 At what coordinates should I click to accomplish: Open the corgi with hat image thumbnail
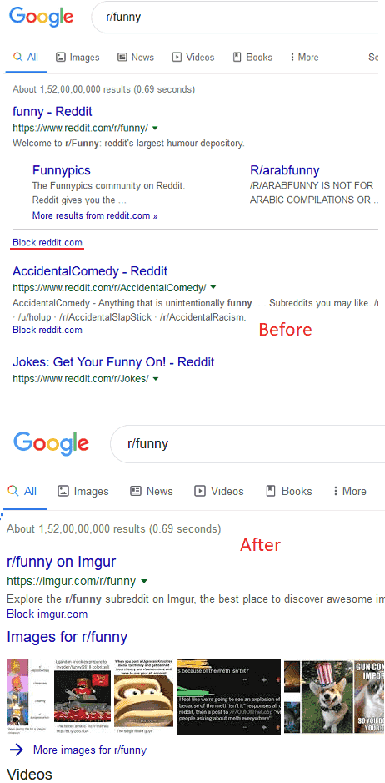327,697
